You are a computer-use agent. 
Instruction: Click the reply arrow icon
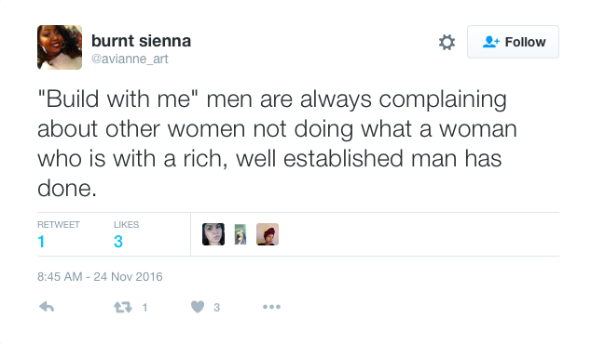tap(47, 307)
